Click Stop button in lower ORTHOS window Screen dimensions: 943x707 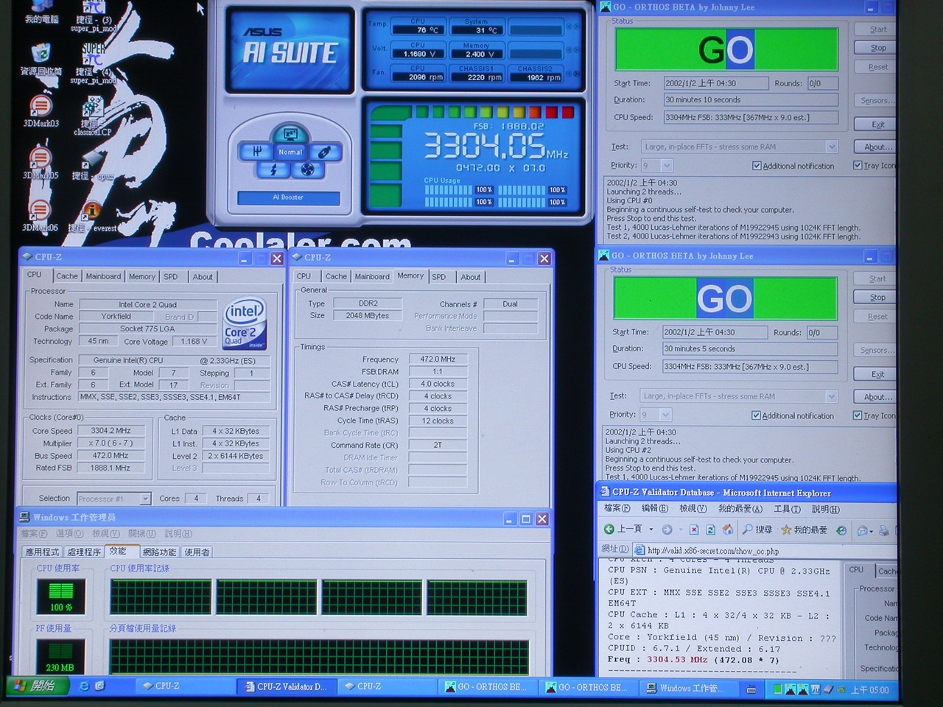[876, 298]
